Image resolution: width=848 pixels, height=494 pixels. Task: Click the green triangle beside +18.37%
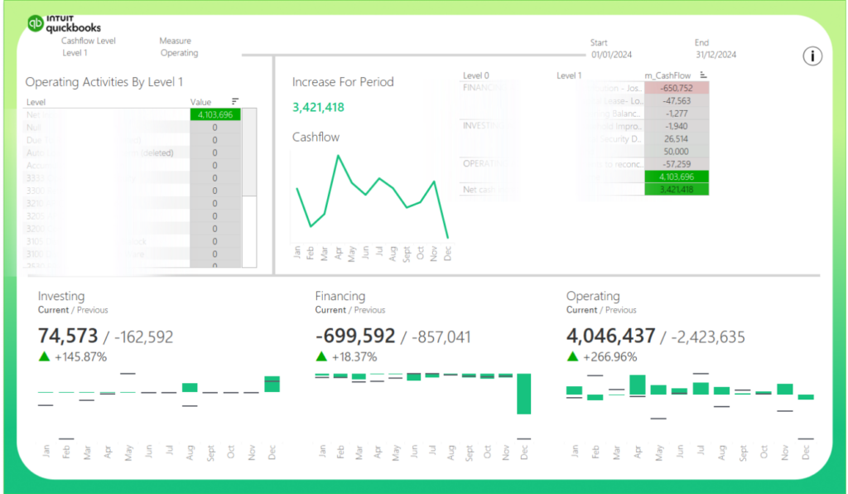(x=321, y=356)
